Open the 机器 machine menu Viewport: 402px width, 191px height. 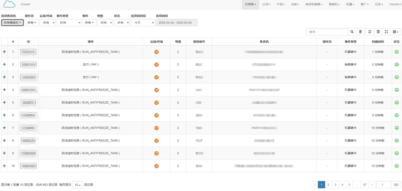350,5
